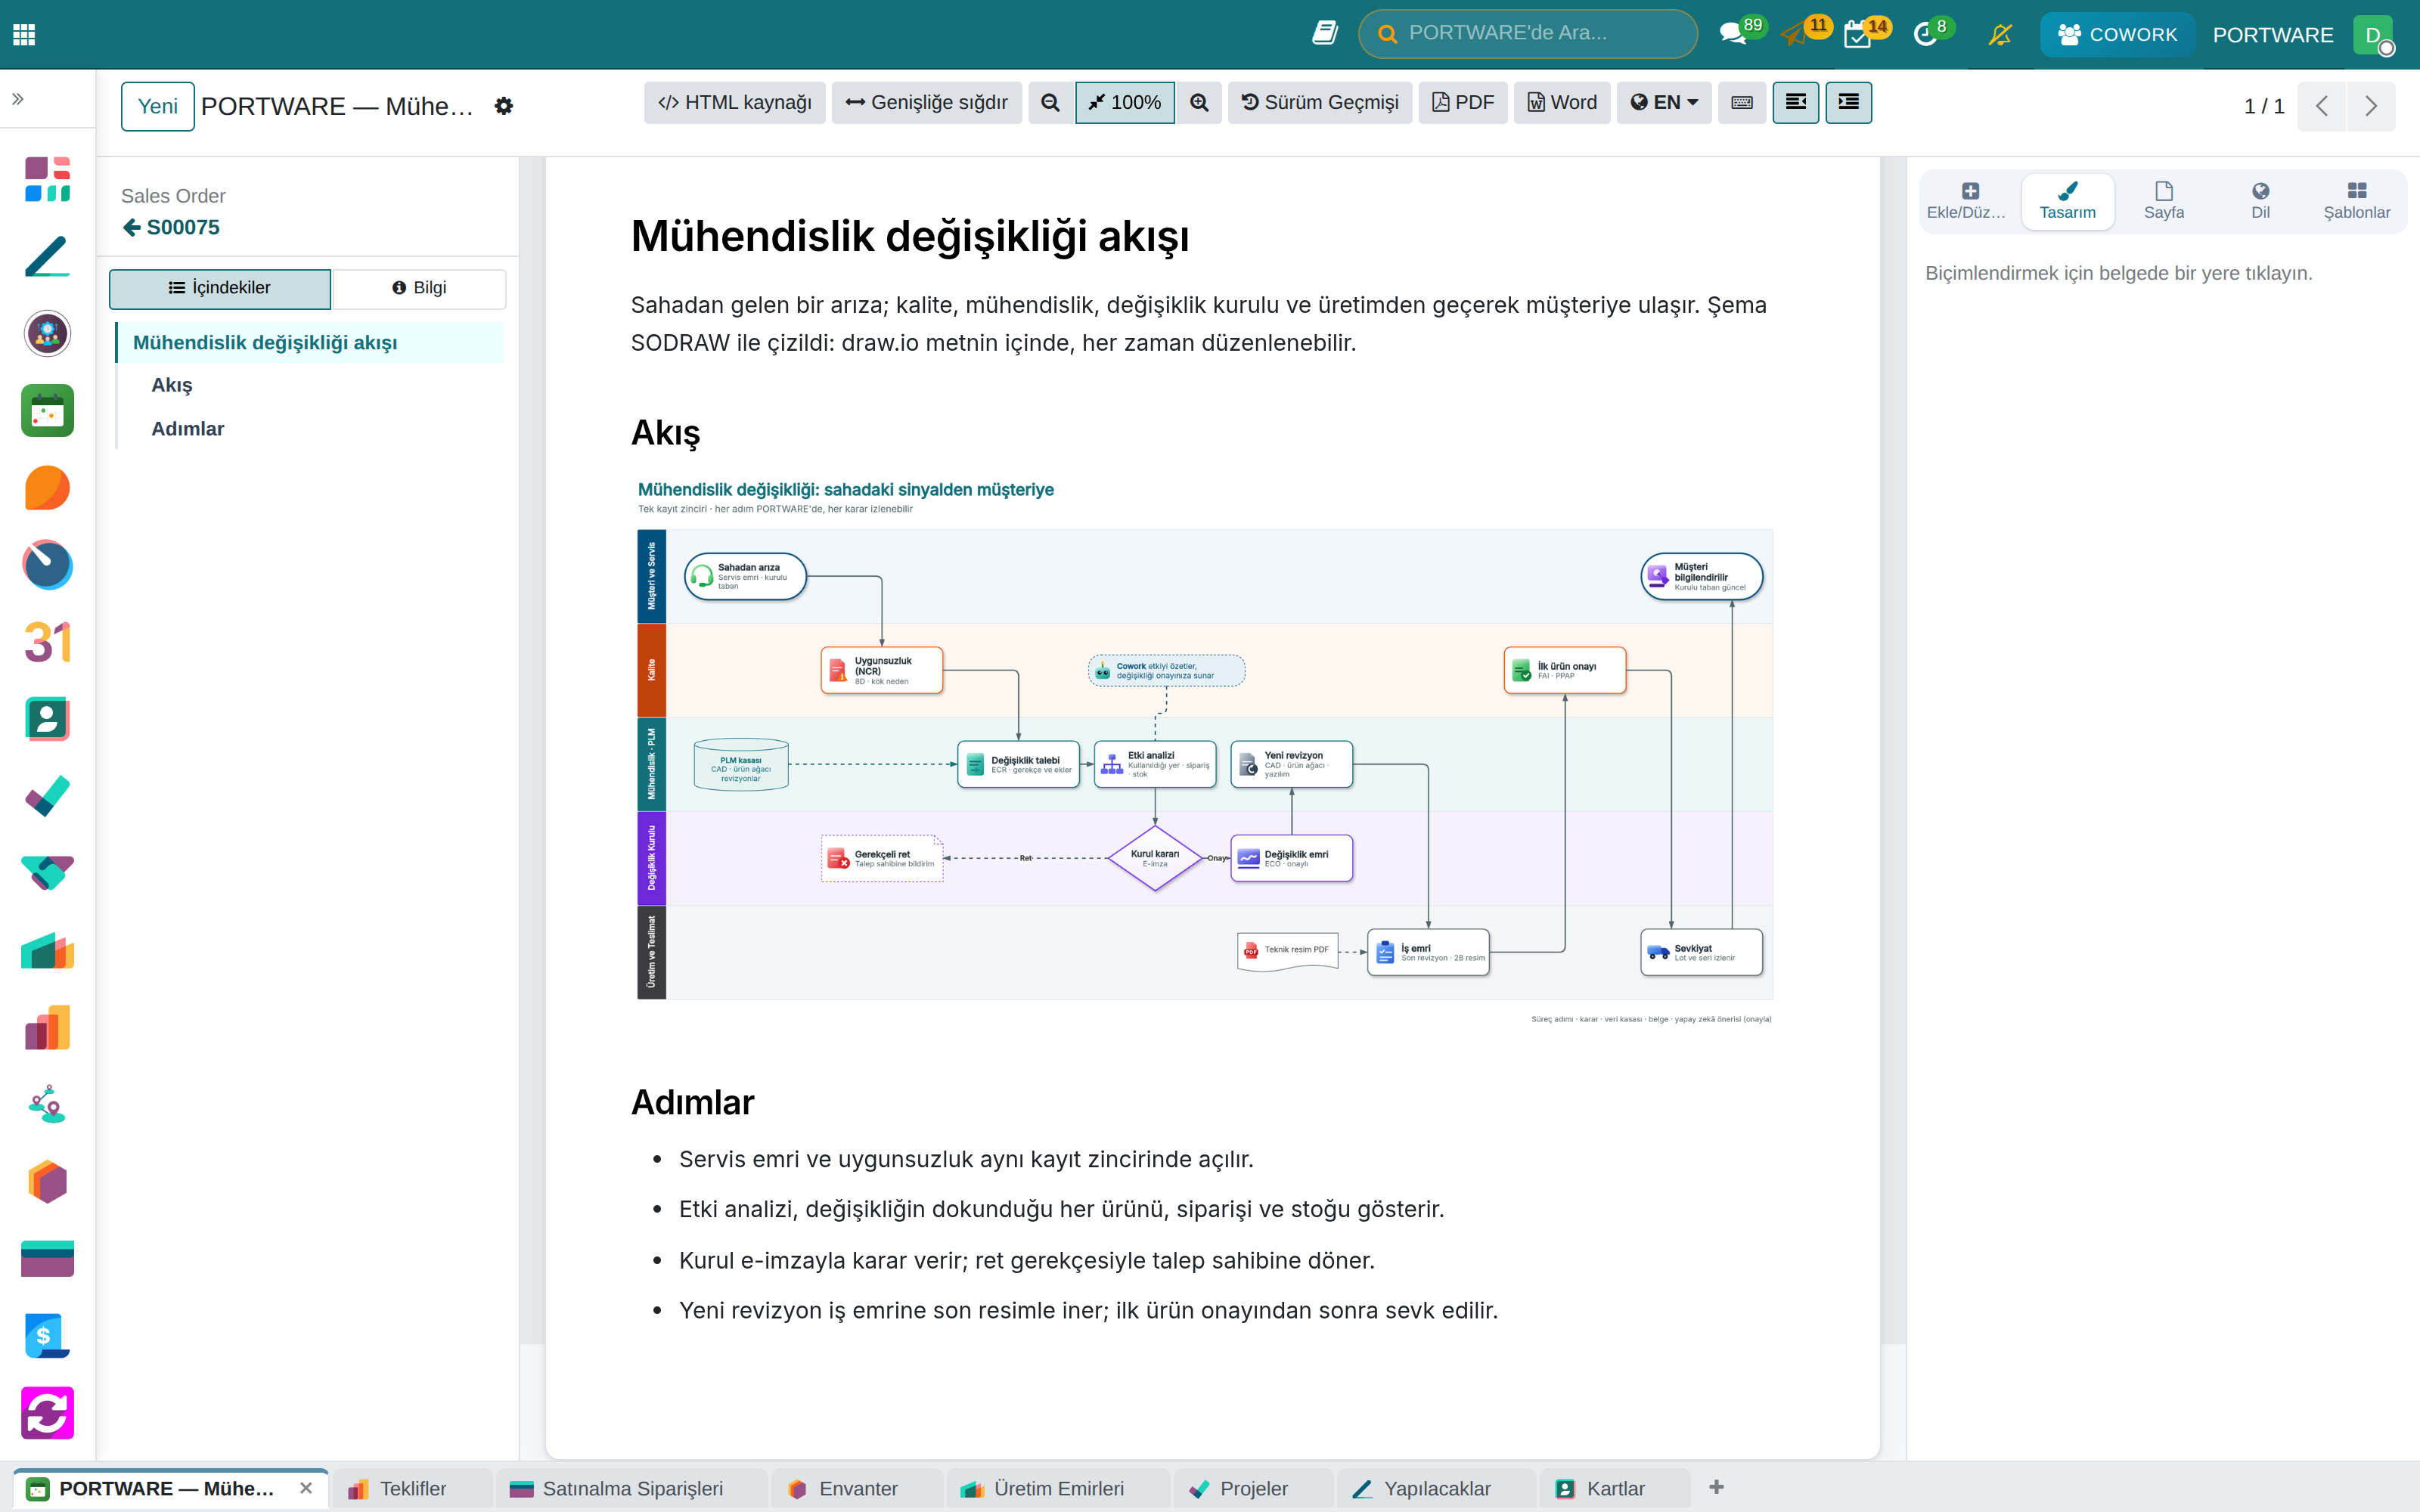Go back to S00075 sales order
Image resolution: width=2420 pixels, height=1512 pixels.
click(x=171, y=227)
